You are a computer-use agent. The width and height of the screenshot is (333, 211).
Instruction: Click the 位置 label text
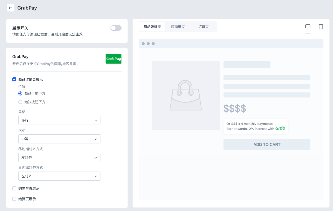22,87
